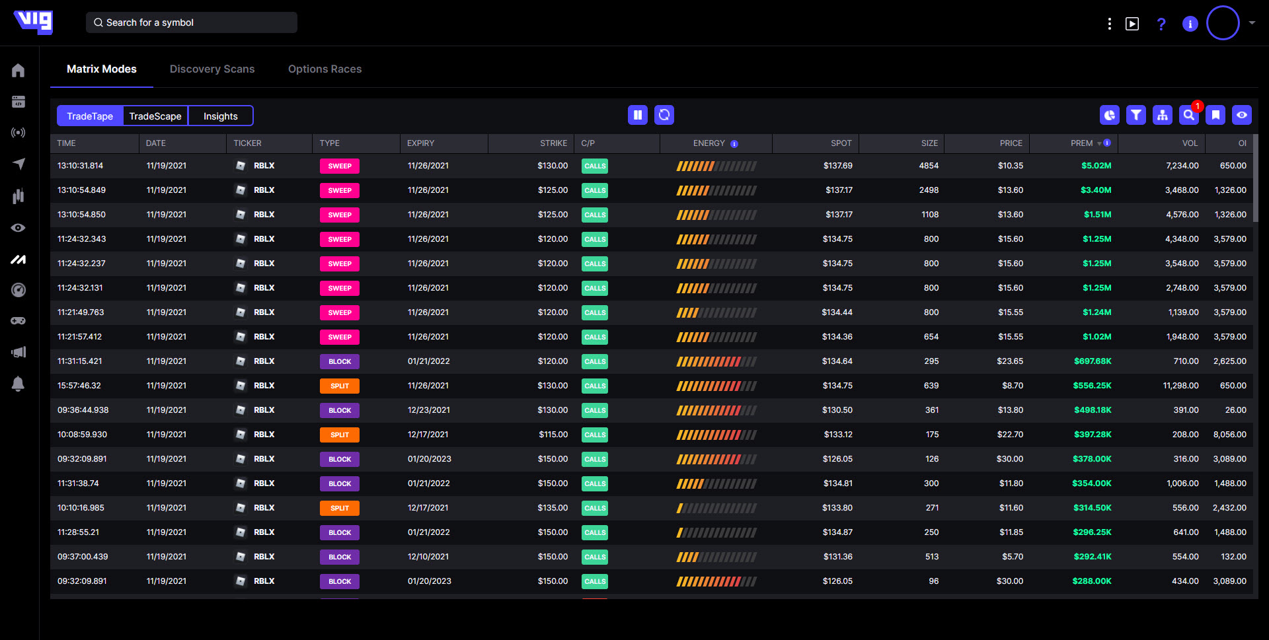Open the megaphone announcements sidebar icon
Viewport: 1269px width, 640px height.
coord(19,352)
